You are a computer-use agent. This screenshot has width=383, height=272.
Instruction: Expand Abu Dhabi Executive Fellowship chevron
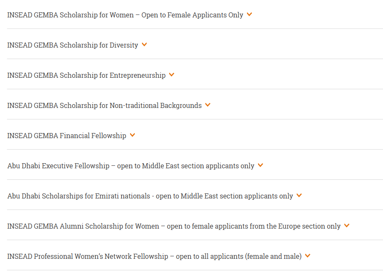click(261, 165)
